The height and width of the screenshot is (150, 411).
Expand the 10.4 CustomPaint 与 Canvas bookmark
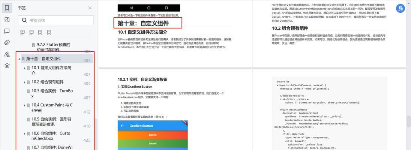point(25,105)
